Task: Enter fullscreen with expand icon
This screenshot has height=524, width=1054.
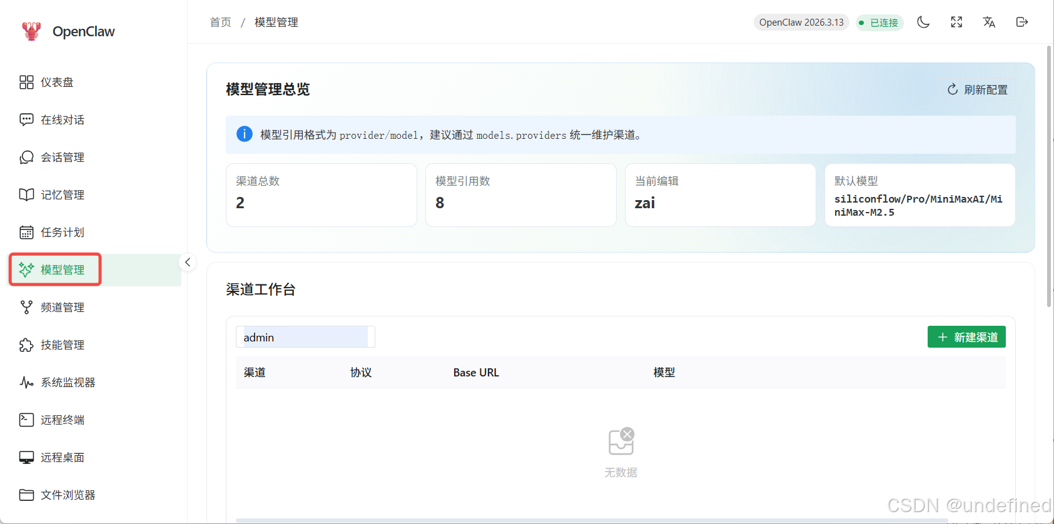Action: [x=956, y=22]
